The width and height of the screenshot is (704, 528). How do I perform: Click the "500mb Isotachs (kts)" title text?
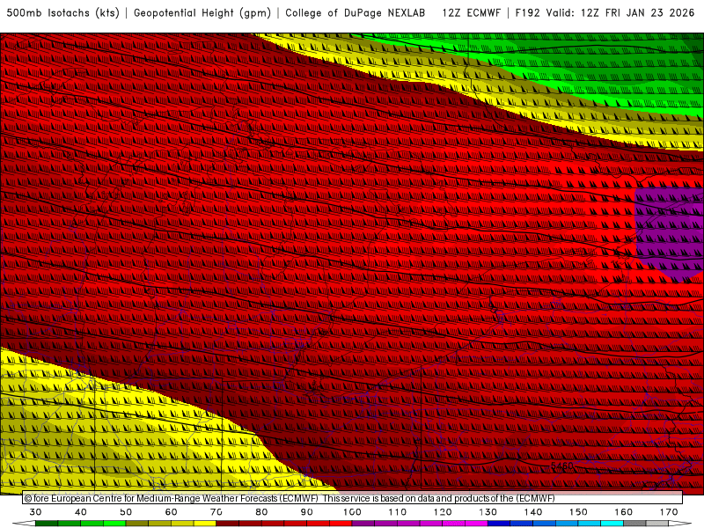point(62,13)
